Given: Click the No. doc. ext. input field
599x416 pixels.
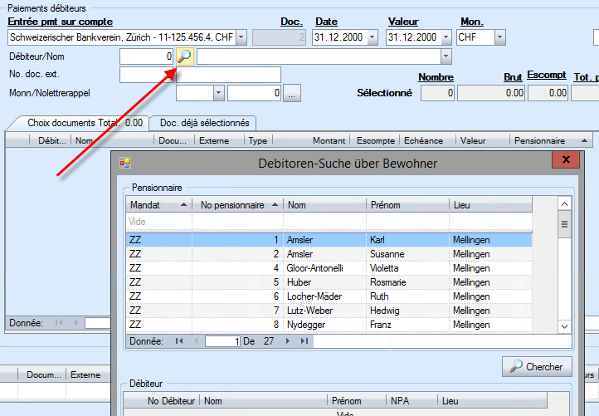Looking at the screenshot, I should [200, 75].
